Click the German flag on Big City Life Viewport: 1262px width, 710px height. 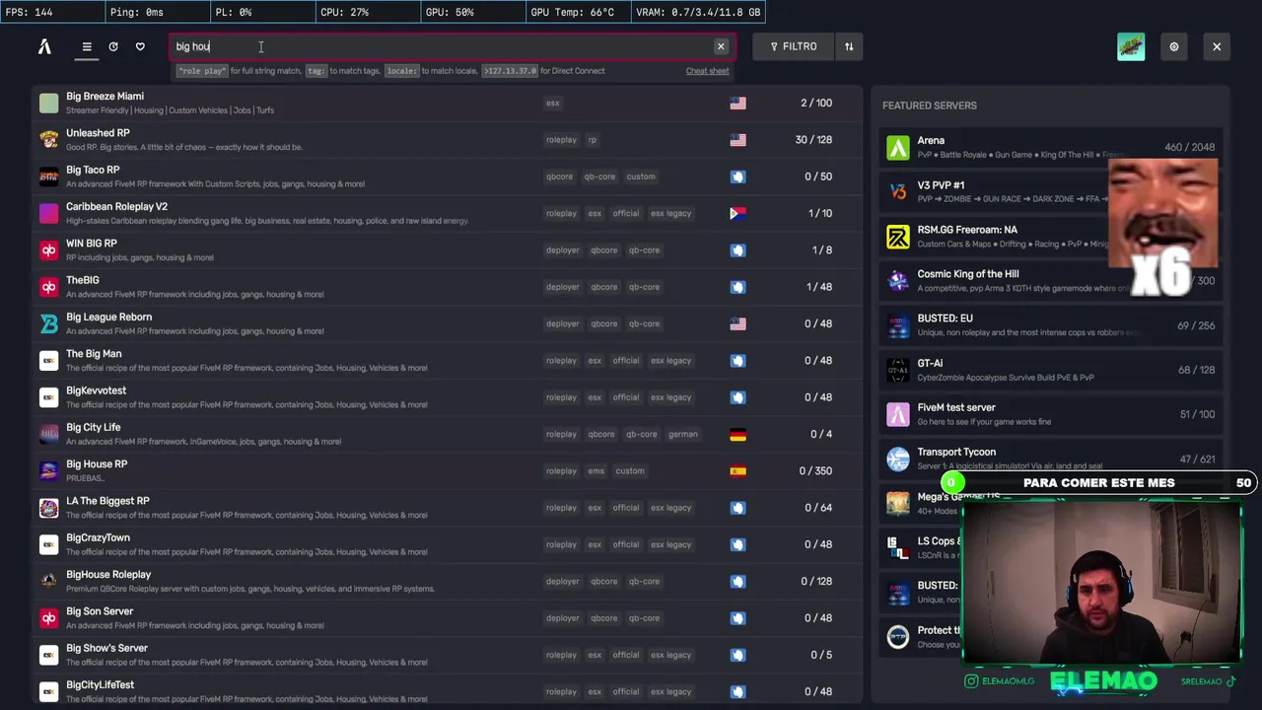737,434
